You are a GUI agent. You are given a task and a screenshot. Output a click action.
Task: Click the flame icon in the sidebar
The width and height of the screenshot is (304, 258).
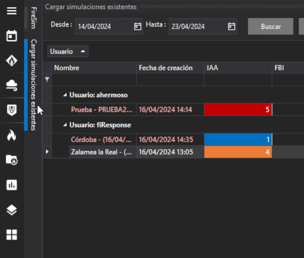point(12,135)
